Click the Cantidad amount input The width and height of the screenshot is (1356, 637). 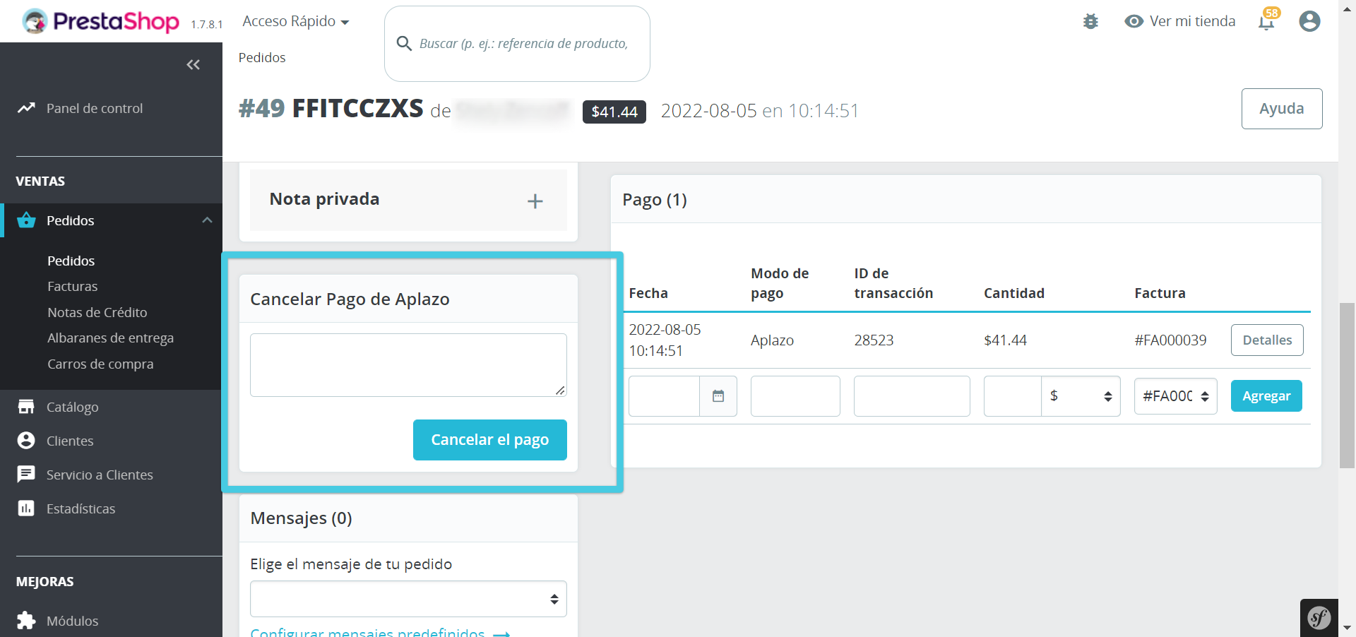pos(1012,396)
